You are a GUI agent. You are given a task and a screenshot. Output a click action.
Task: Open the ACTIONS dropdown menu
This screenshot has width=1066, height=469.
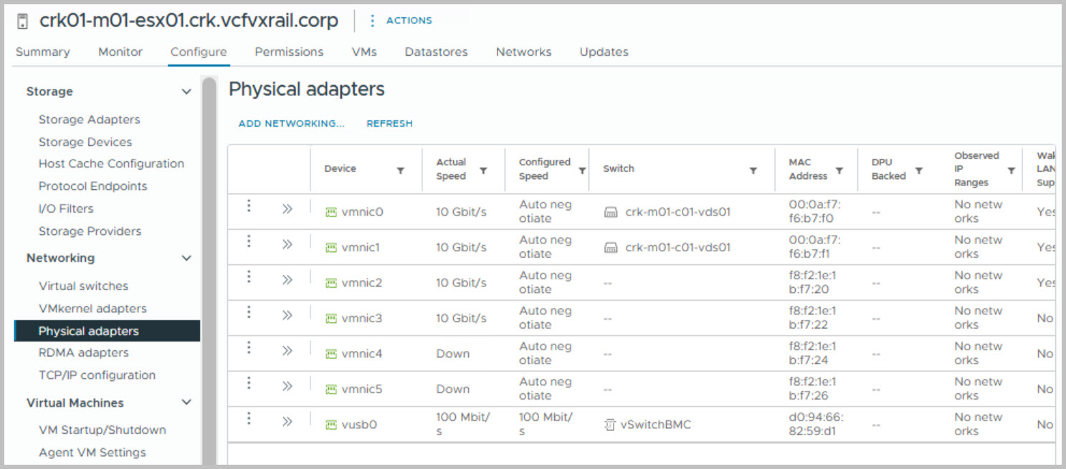click(401, 21)
